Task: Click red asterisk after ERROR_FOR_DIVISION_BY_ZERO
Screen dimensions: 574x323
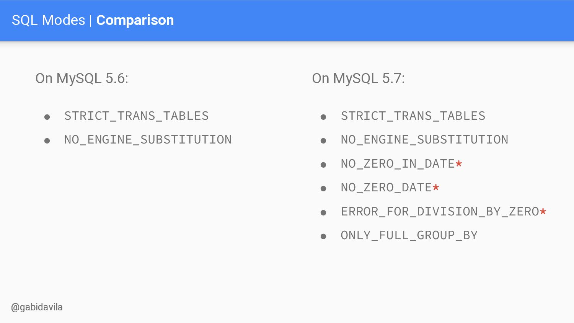Action: (x=543, y=211)
